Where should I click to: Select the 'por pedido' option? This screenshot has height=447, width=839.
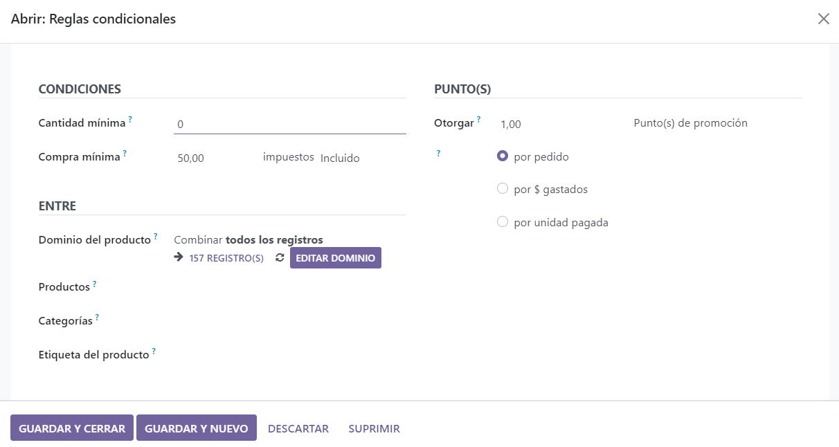(503, 156)
